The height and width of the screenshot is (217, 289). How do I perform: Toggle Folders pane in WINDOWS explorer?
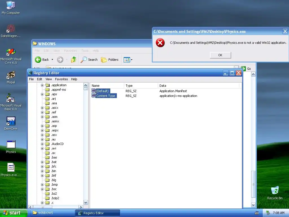[x=110, y=60]
